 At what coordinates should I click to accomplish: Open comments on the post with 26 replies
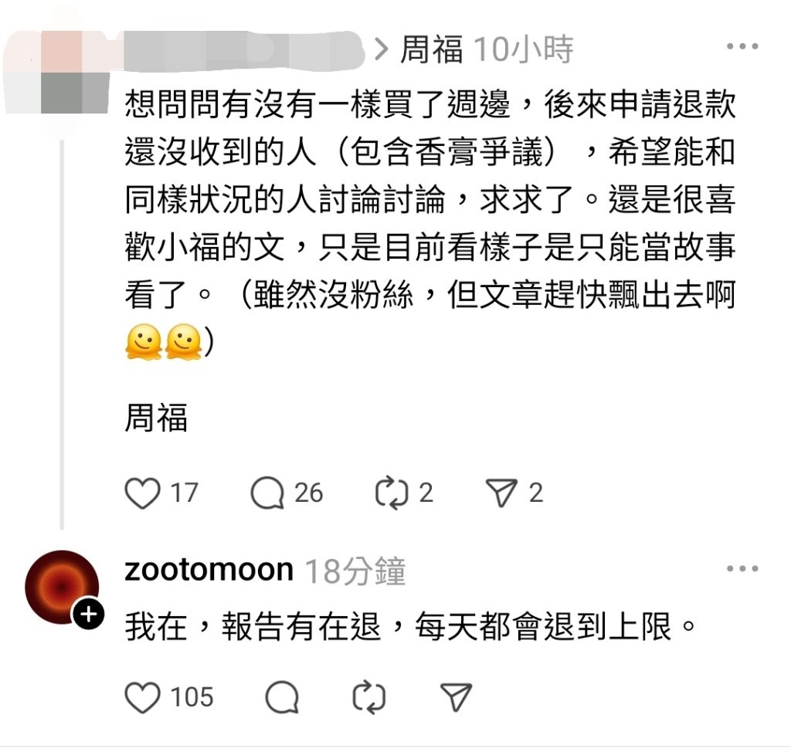tap(267, 493)
